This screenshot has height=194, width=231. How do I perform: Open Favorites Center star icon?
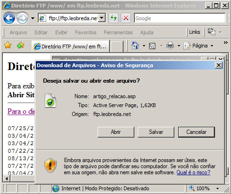[x=8, y=46]
